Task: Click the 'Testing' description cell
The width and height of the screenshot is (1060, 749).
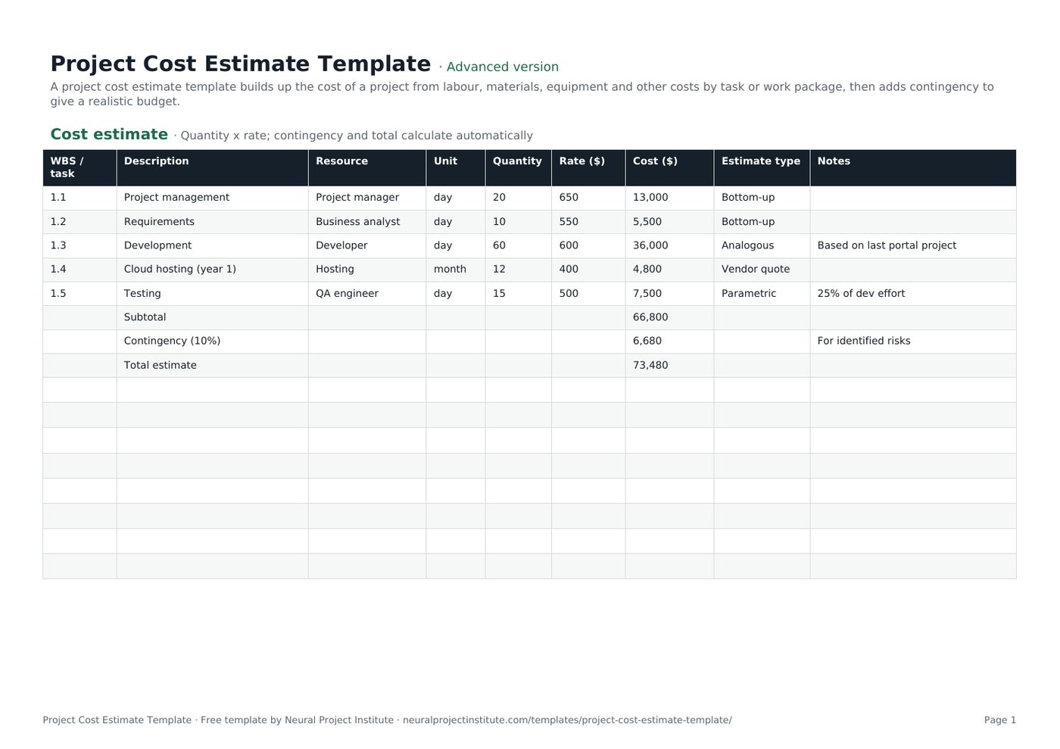Action: (212, 294)
